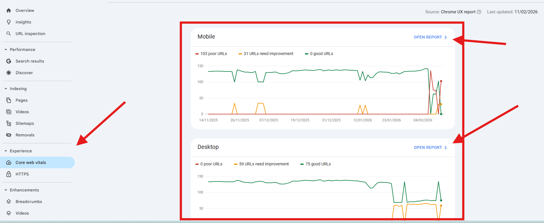
Task: Click the chevron arrow in Mobile Open Report
Action: [x=446, y=37]
